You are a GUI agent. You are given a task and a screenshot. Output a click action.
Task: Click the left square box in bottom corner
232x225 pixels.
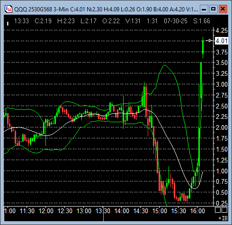(x=218, y=210)
